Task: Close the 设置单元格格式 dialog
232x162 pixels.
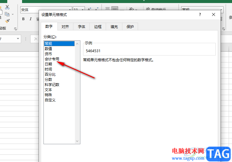Action: 213,14
